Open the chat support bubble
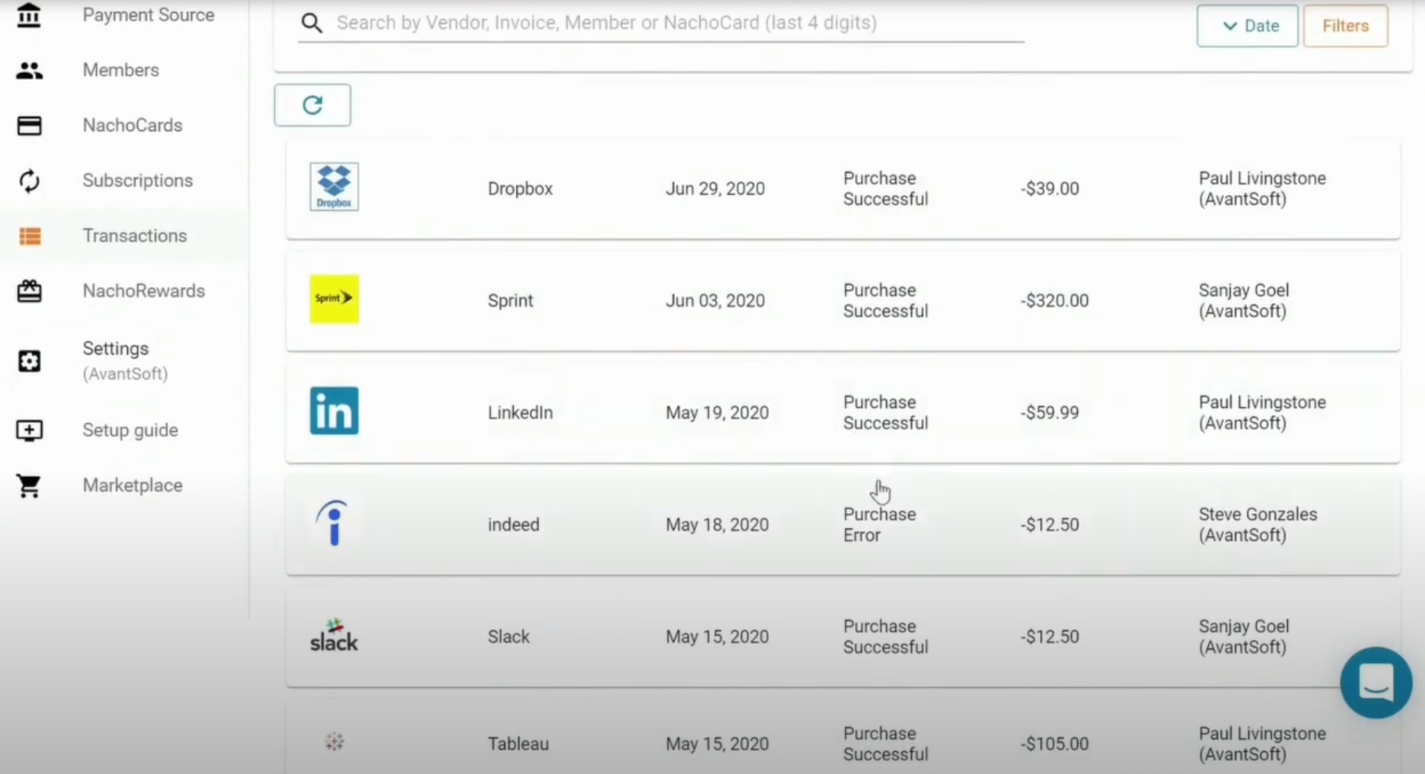Screen dimensions: 1425x774 coord(1375,683)
